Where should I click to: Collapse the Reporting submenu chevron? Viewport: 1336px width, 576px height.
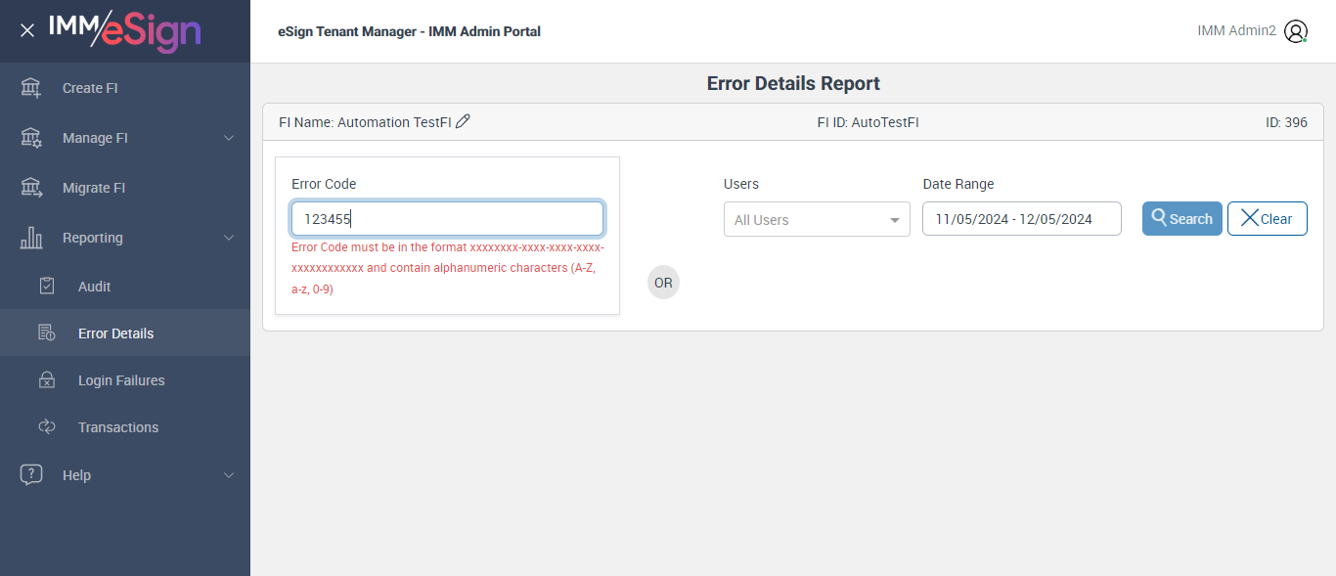[229, 238]
